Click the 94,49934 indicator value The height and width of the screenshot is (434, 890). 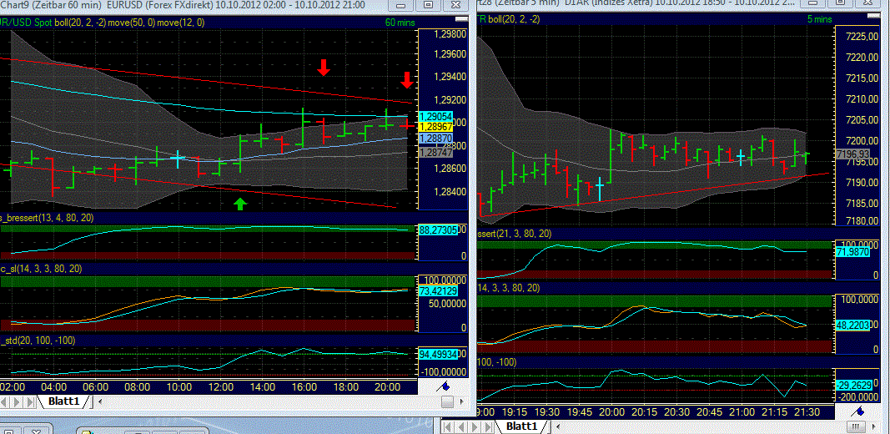click(x=437, y=354)
